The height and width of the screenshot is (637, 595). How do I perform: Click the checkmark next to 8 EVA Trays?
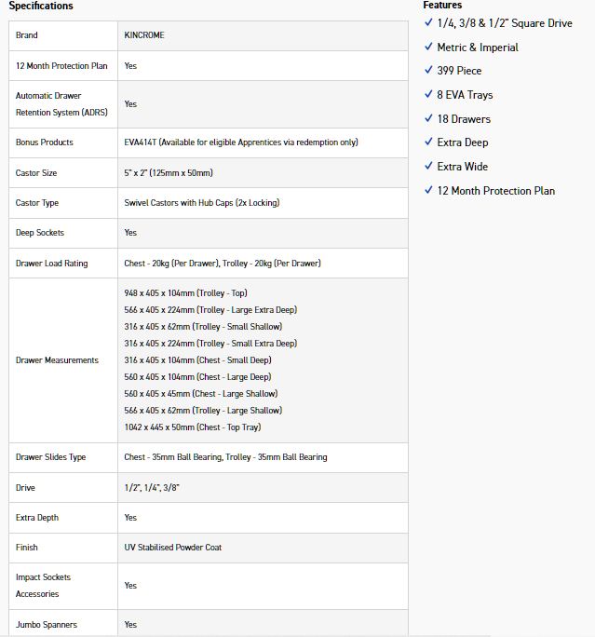coord(428,95)
